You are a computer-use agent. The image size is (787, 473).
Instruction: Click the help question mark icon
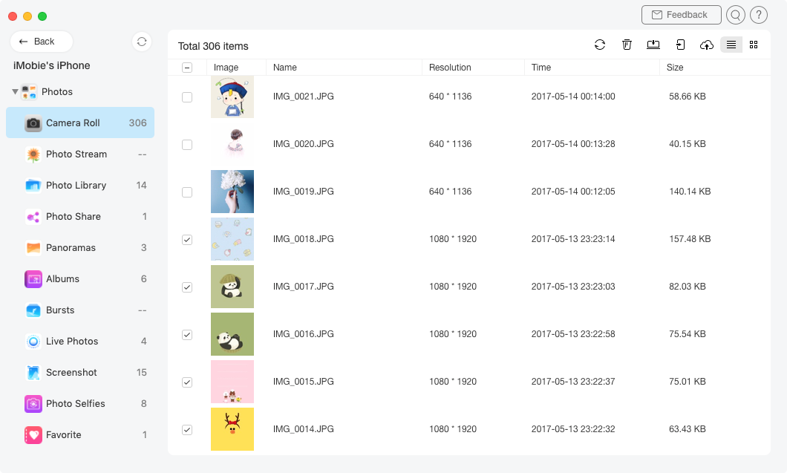click(x=758, y=15)
